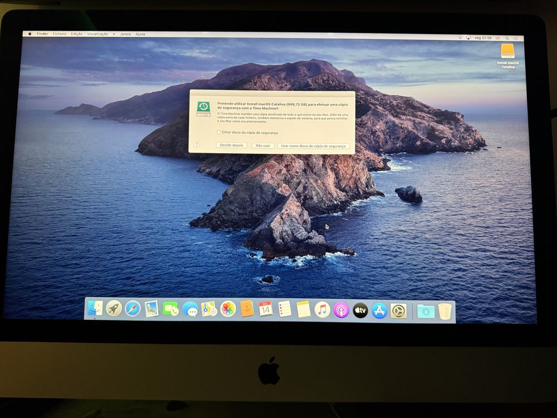Viewport: 557px width, 418px height.
Task: Open System Preferences from the dock
Action: tap(398, 311)
